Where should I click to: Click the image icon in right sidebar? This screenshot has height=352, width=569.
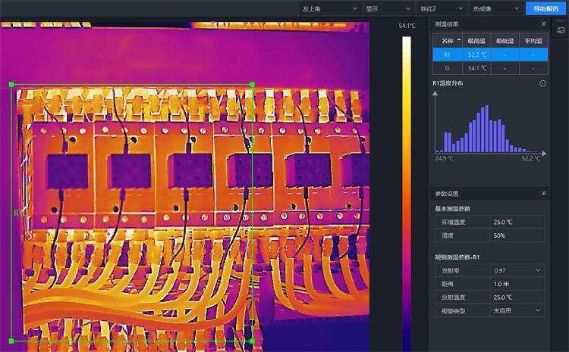point(561,30)
